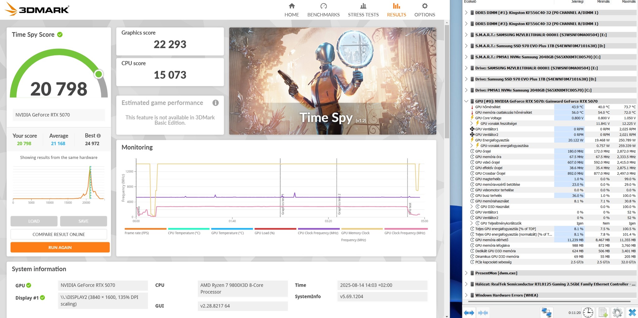Expand the Drive: PM9A1 NVMe Samsung group
The image size is (638, 318).
pyautogui.click(x=466, y=90)
